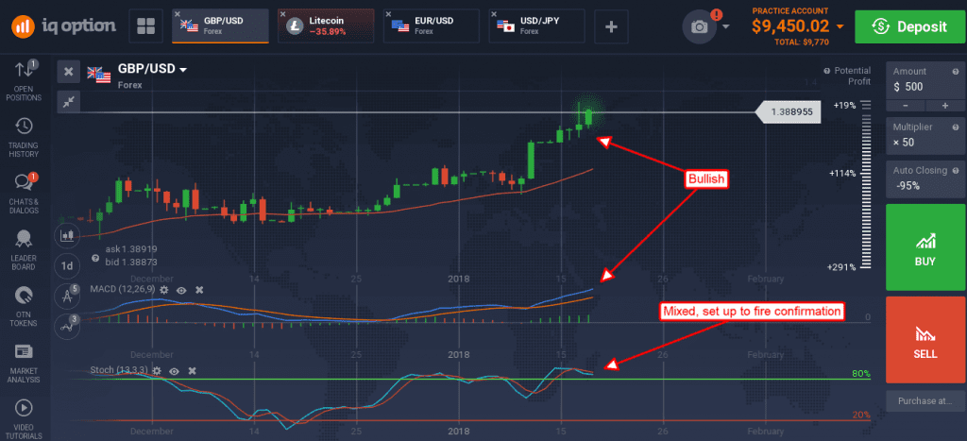Click the red SELL button

pos(925,340)
